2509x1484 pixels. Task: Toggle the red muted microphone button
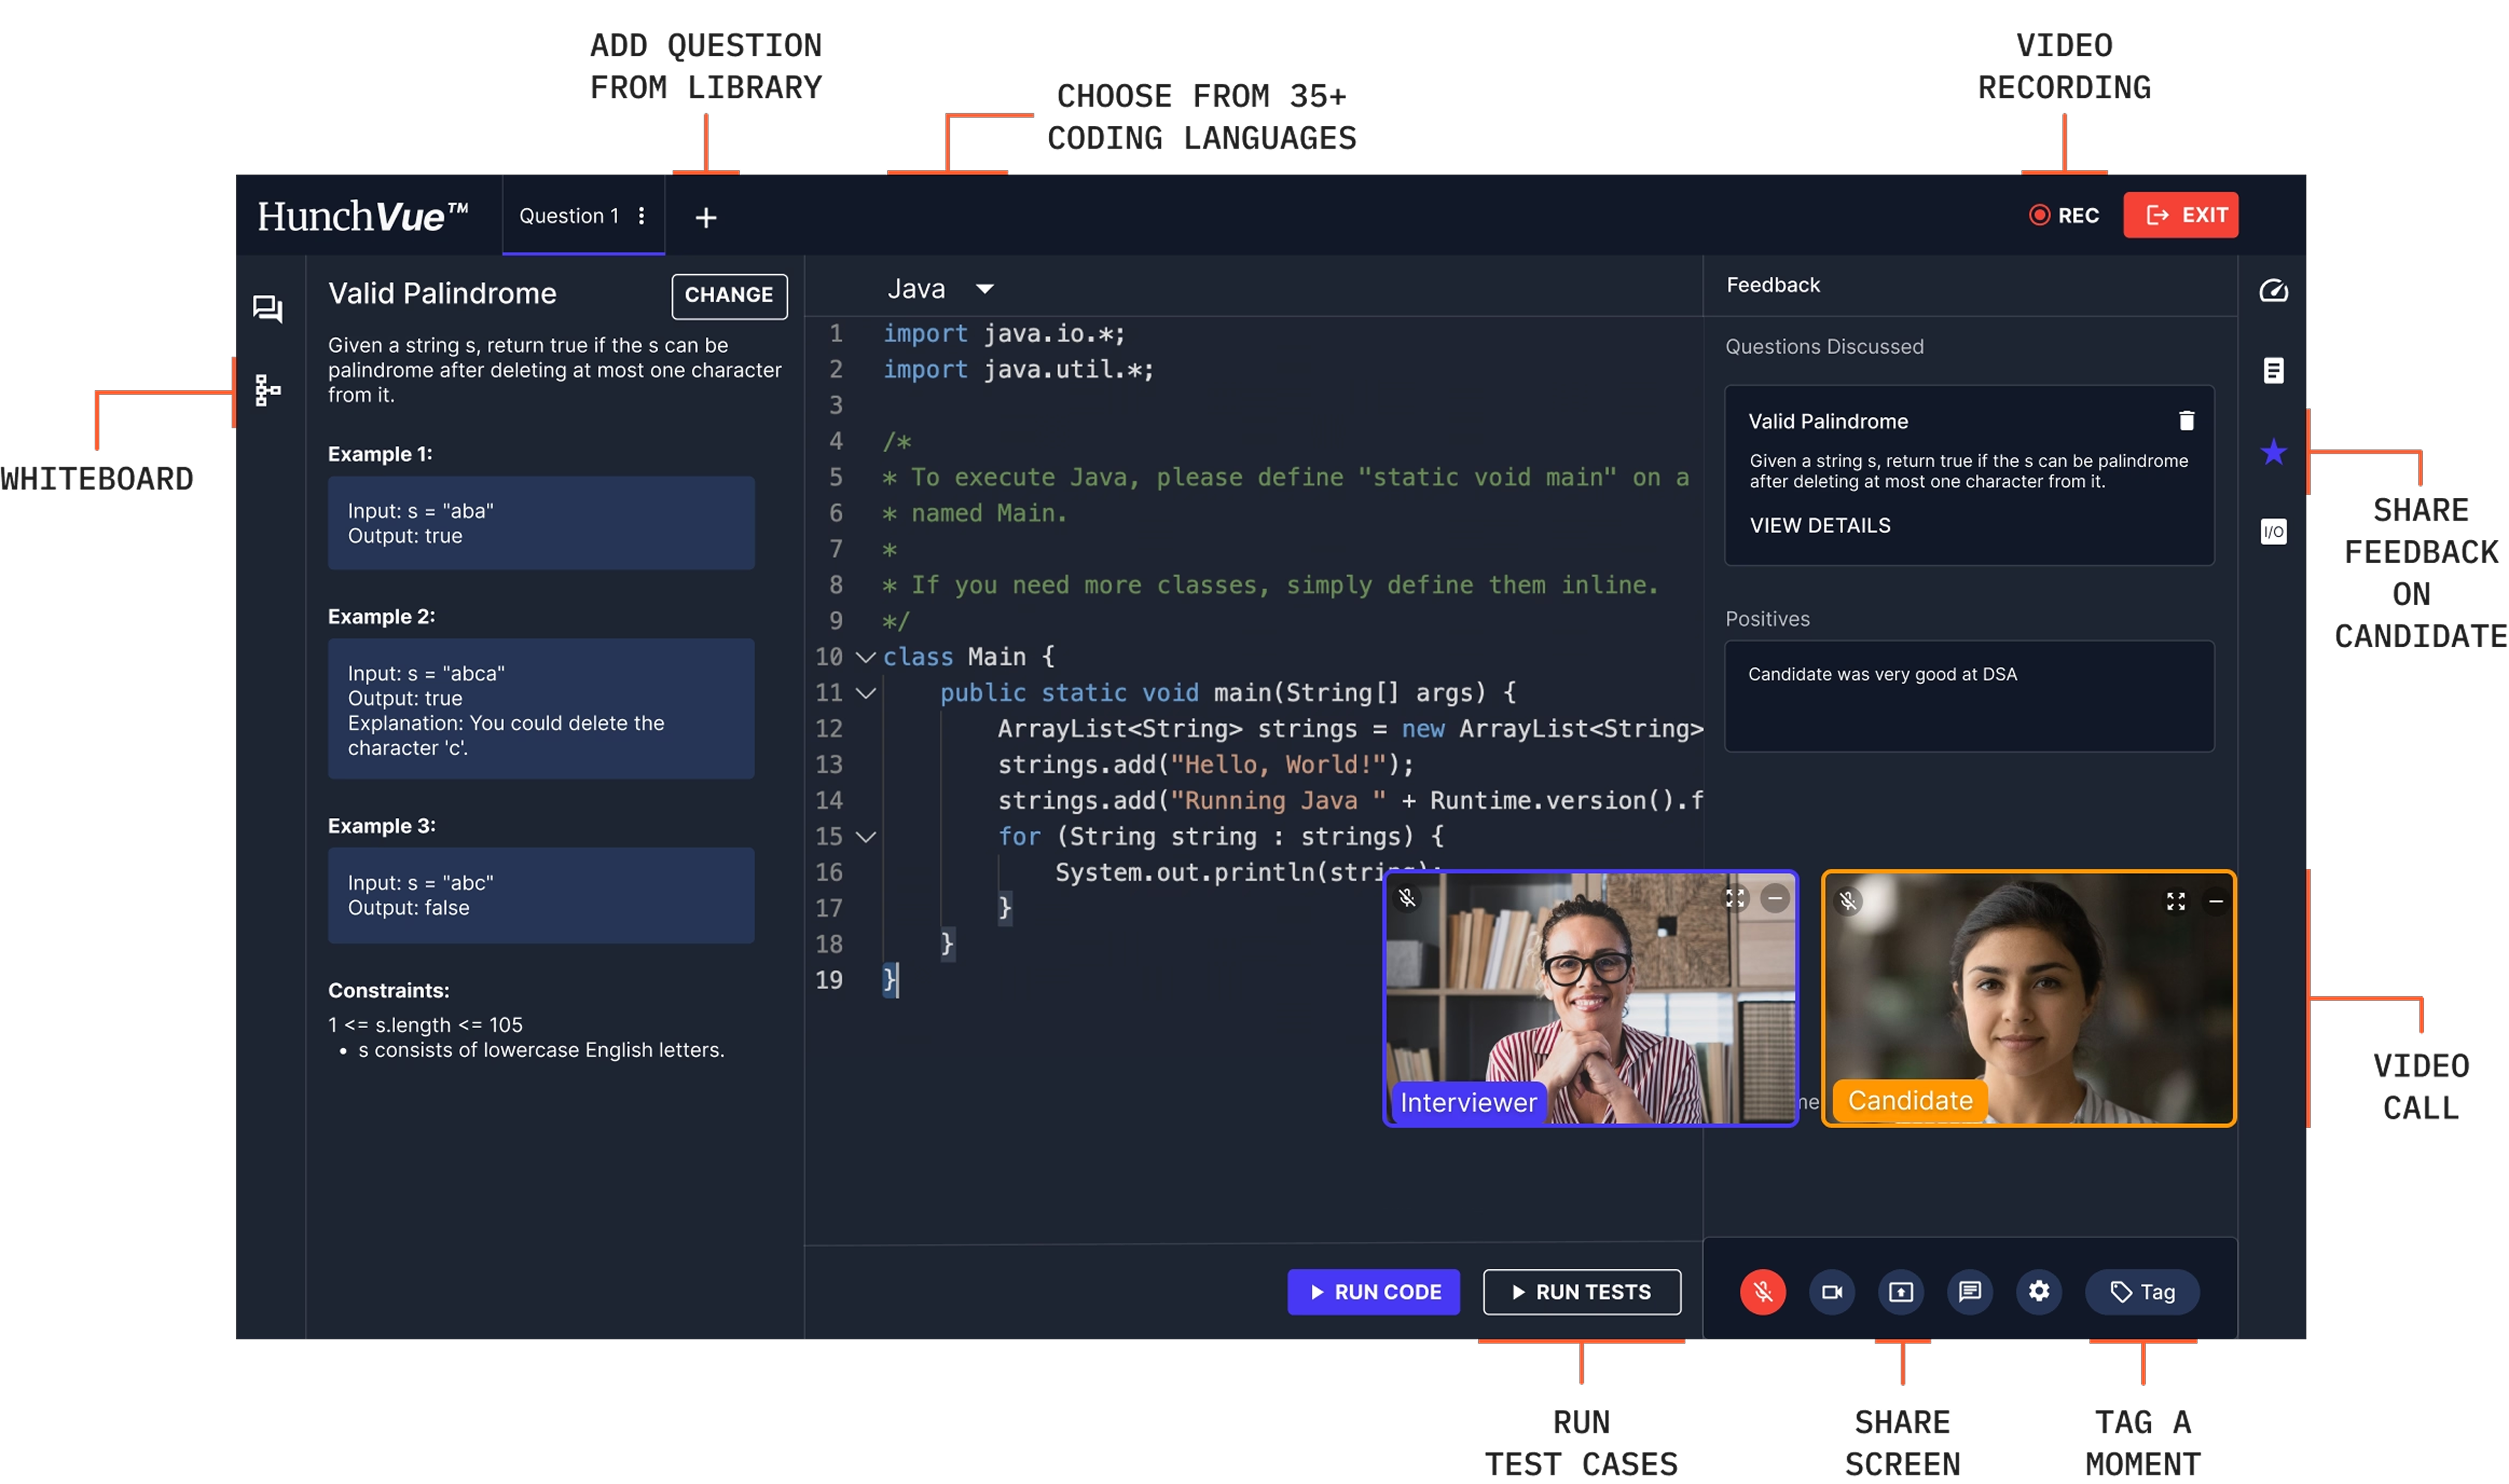point(1762,1292)
